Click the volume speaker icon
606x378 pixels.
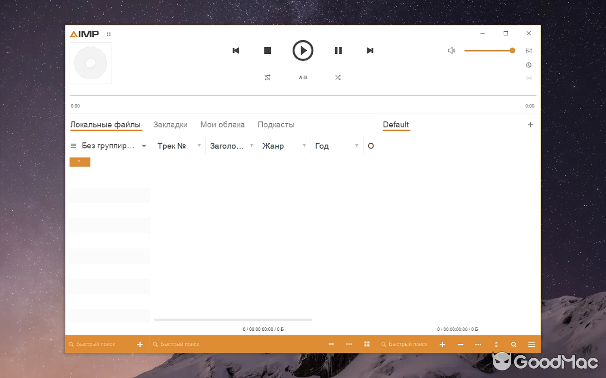click(451, 50)
